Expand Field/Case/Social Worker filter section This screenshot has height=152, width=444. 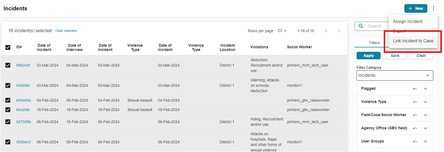pos(426,115)
